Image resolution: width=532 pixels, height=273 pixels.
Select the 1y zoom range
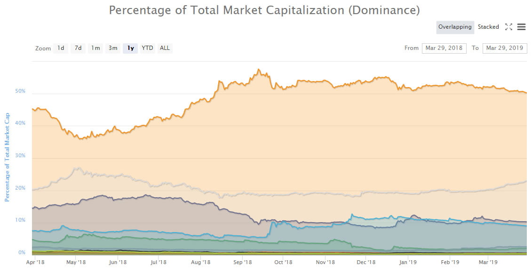coord(131,48)
